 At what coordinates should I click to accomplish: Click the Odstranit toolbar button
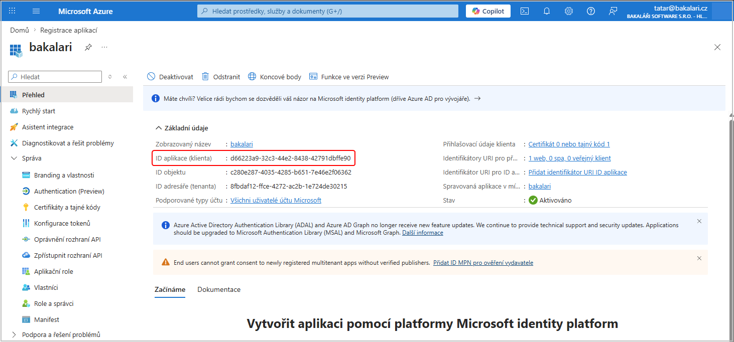pyautogui.click(x=221, y=77)
